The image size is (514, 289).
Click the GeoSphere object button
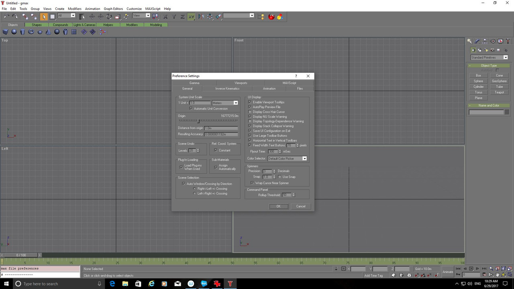[x=499, y=81]
